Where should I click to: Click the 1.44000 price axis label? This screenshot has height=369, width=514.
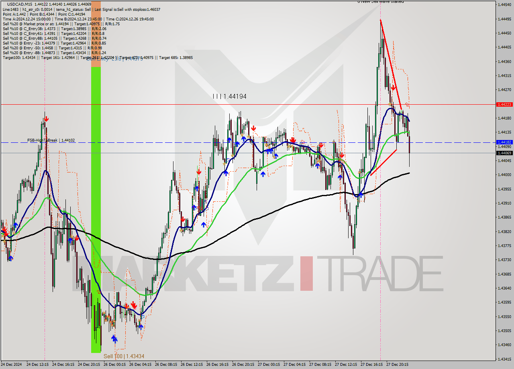click(x=504, y=174)
